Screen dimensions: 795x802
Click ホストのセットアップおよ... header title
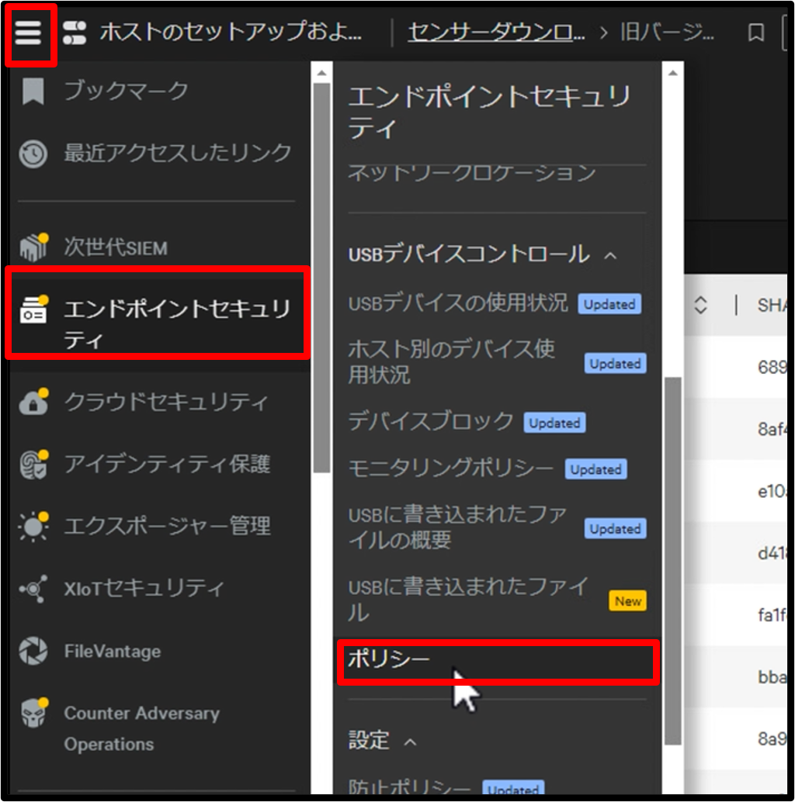(x=231, y=33)
